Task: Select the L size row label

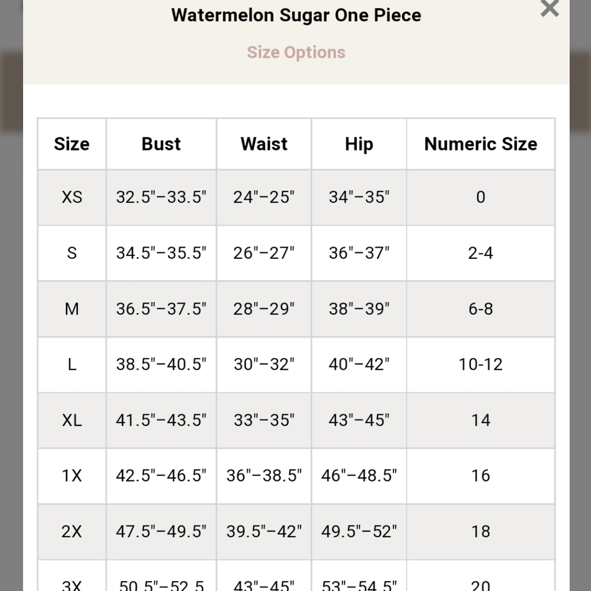Action: (x=72, y=365)
